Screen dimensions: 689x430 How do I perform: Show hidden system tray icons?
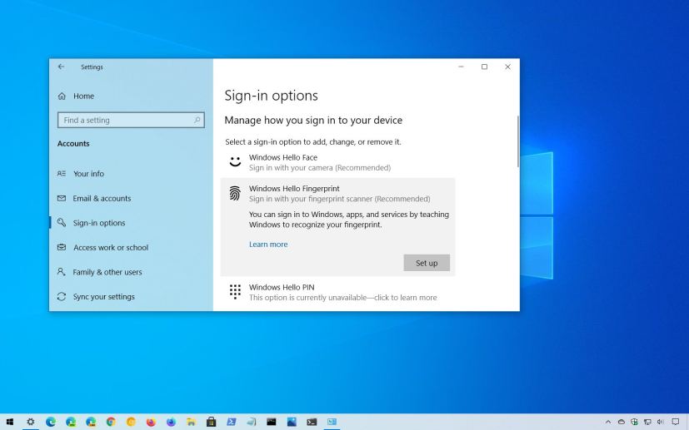tap(608, 423)
